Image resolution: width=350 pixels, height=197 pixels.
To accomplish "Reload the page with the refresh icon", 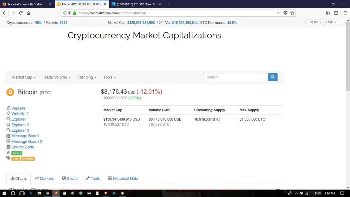I will [x=21, y=13].
